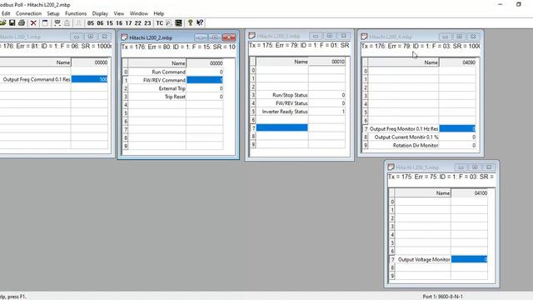Click the Output Freq Monitor highlighted value

coord(457,128)
